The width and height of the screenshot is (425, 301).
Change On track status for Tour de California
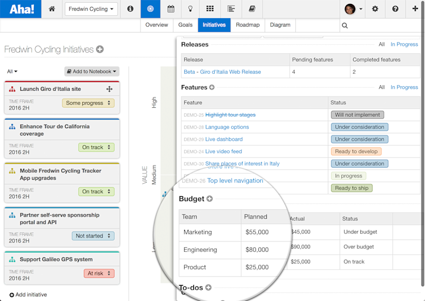point(96,147)
